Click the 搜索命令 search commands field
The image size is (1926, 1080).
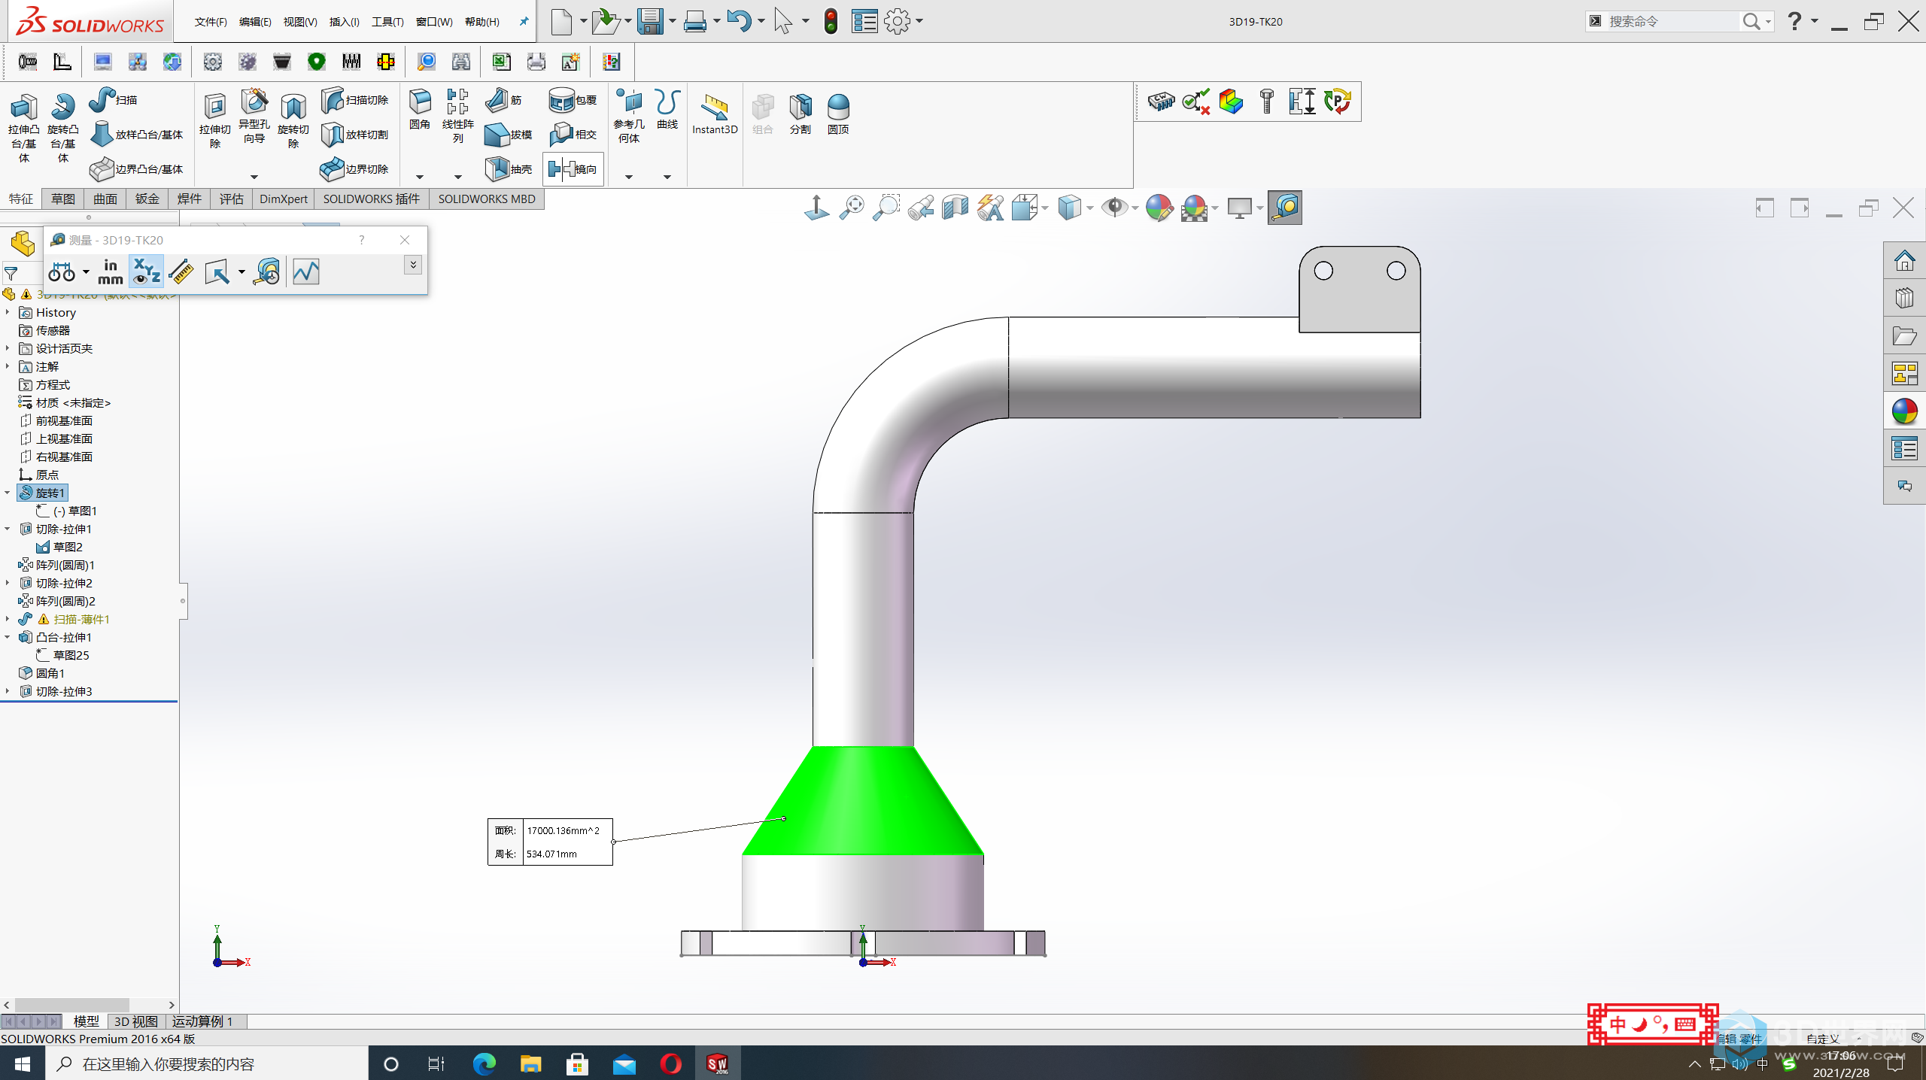tap(1672, 21)
